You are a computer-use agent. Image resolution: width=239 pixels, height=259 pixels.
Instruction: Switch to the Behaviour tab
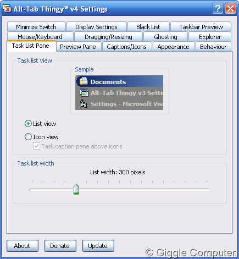pos(213,47)
